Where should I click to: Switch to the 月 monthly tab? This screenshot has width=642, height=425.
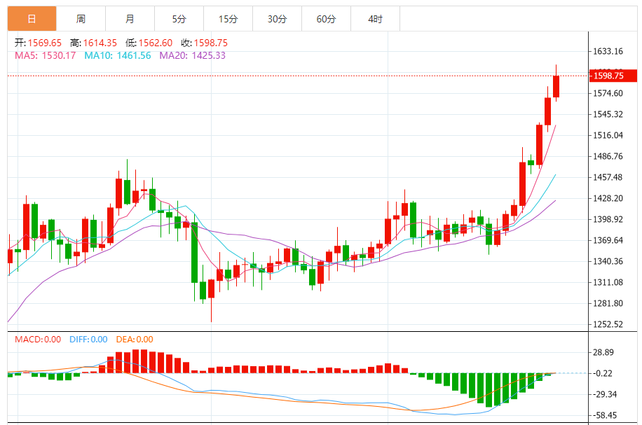pyautogui.click(x=130, y=19)
